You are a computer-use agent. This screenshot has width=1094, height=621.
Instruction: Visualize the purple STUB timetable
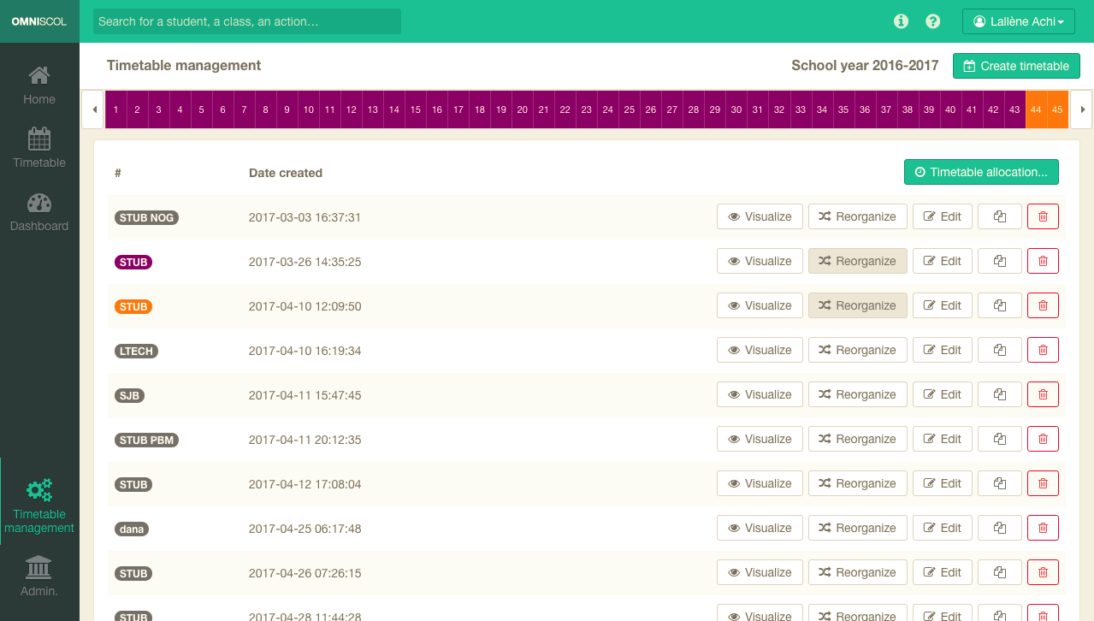(x=760, y=261)
